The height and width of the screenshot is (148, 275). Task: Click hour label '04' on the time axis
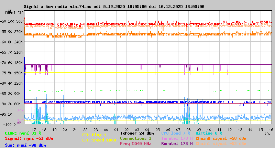tap(147, 130)
